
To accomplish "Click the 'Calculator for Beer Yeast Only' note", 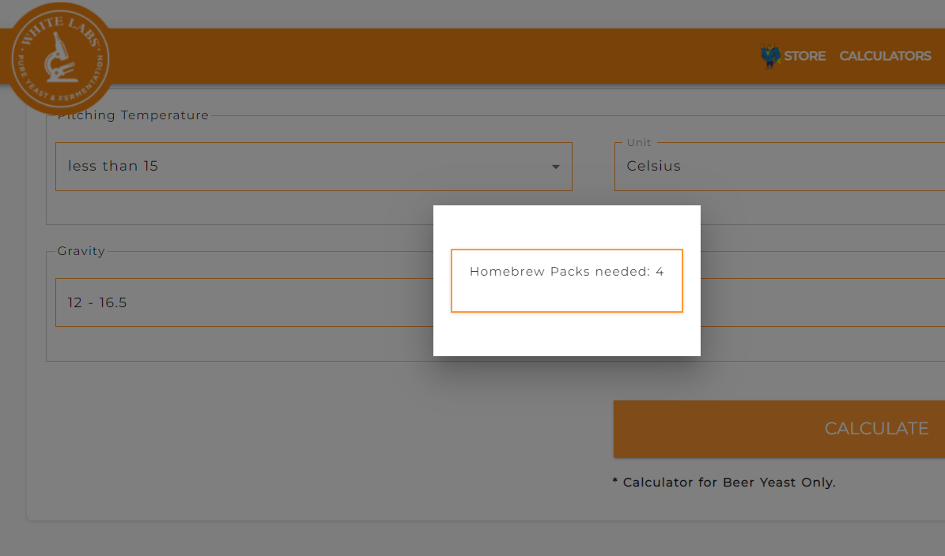I will point(724,482).
